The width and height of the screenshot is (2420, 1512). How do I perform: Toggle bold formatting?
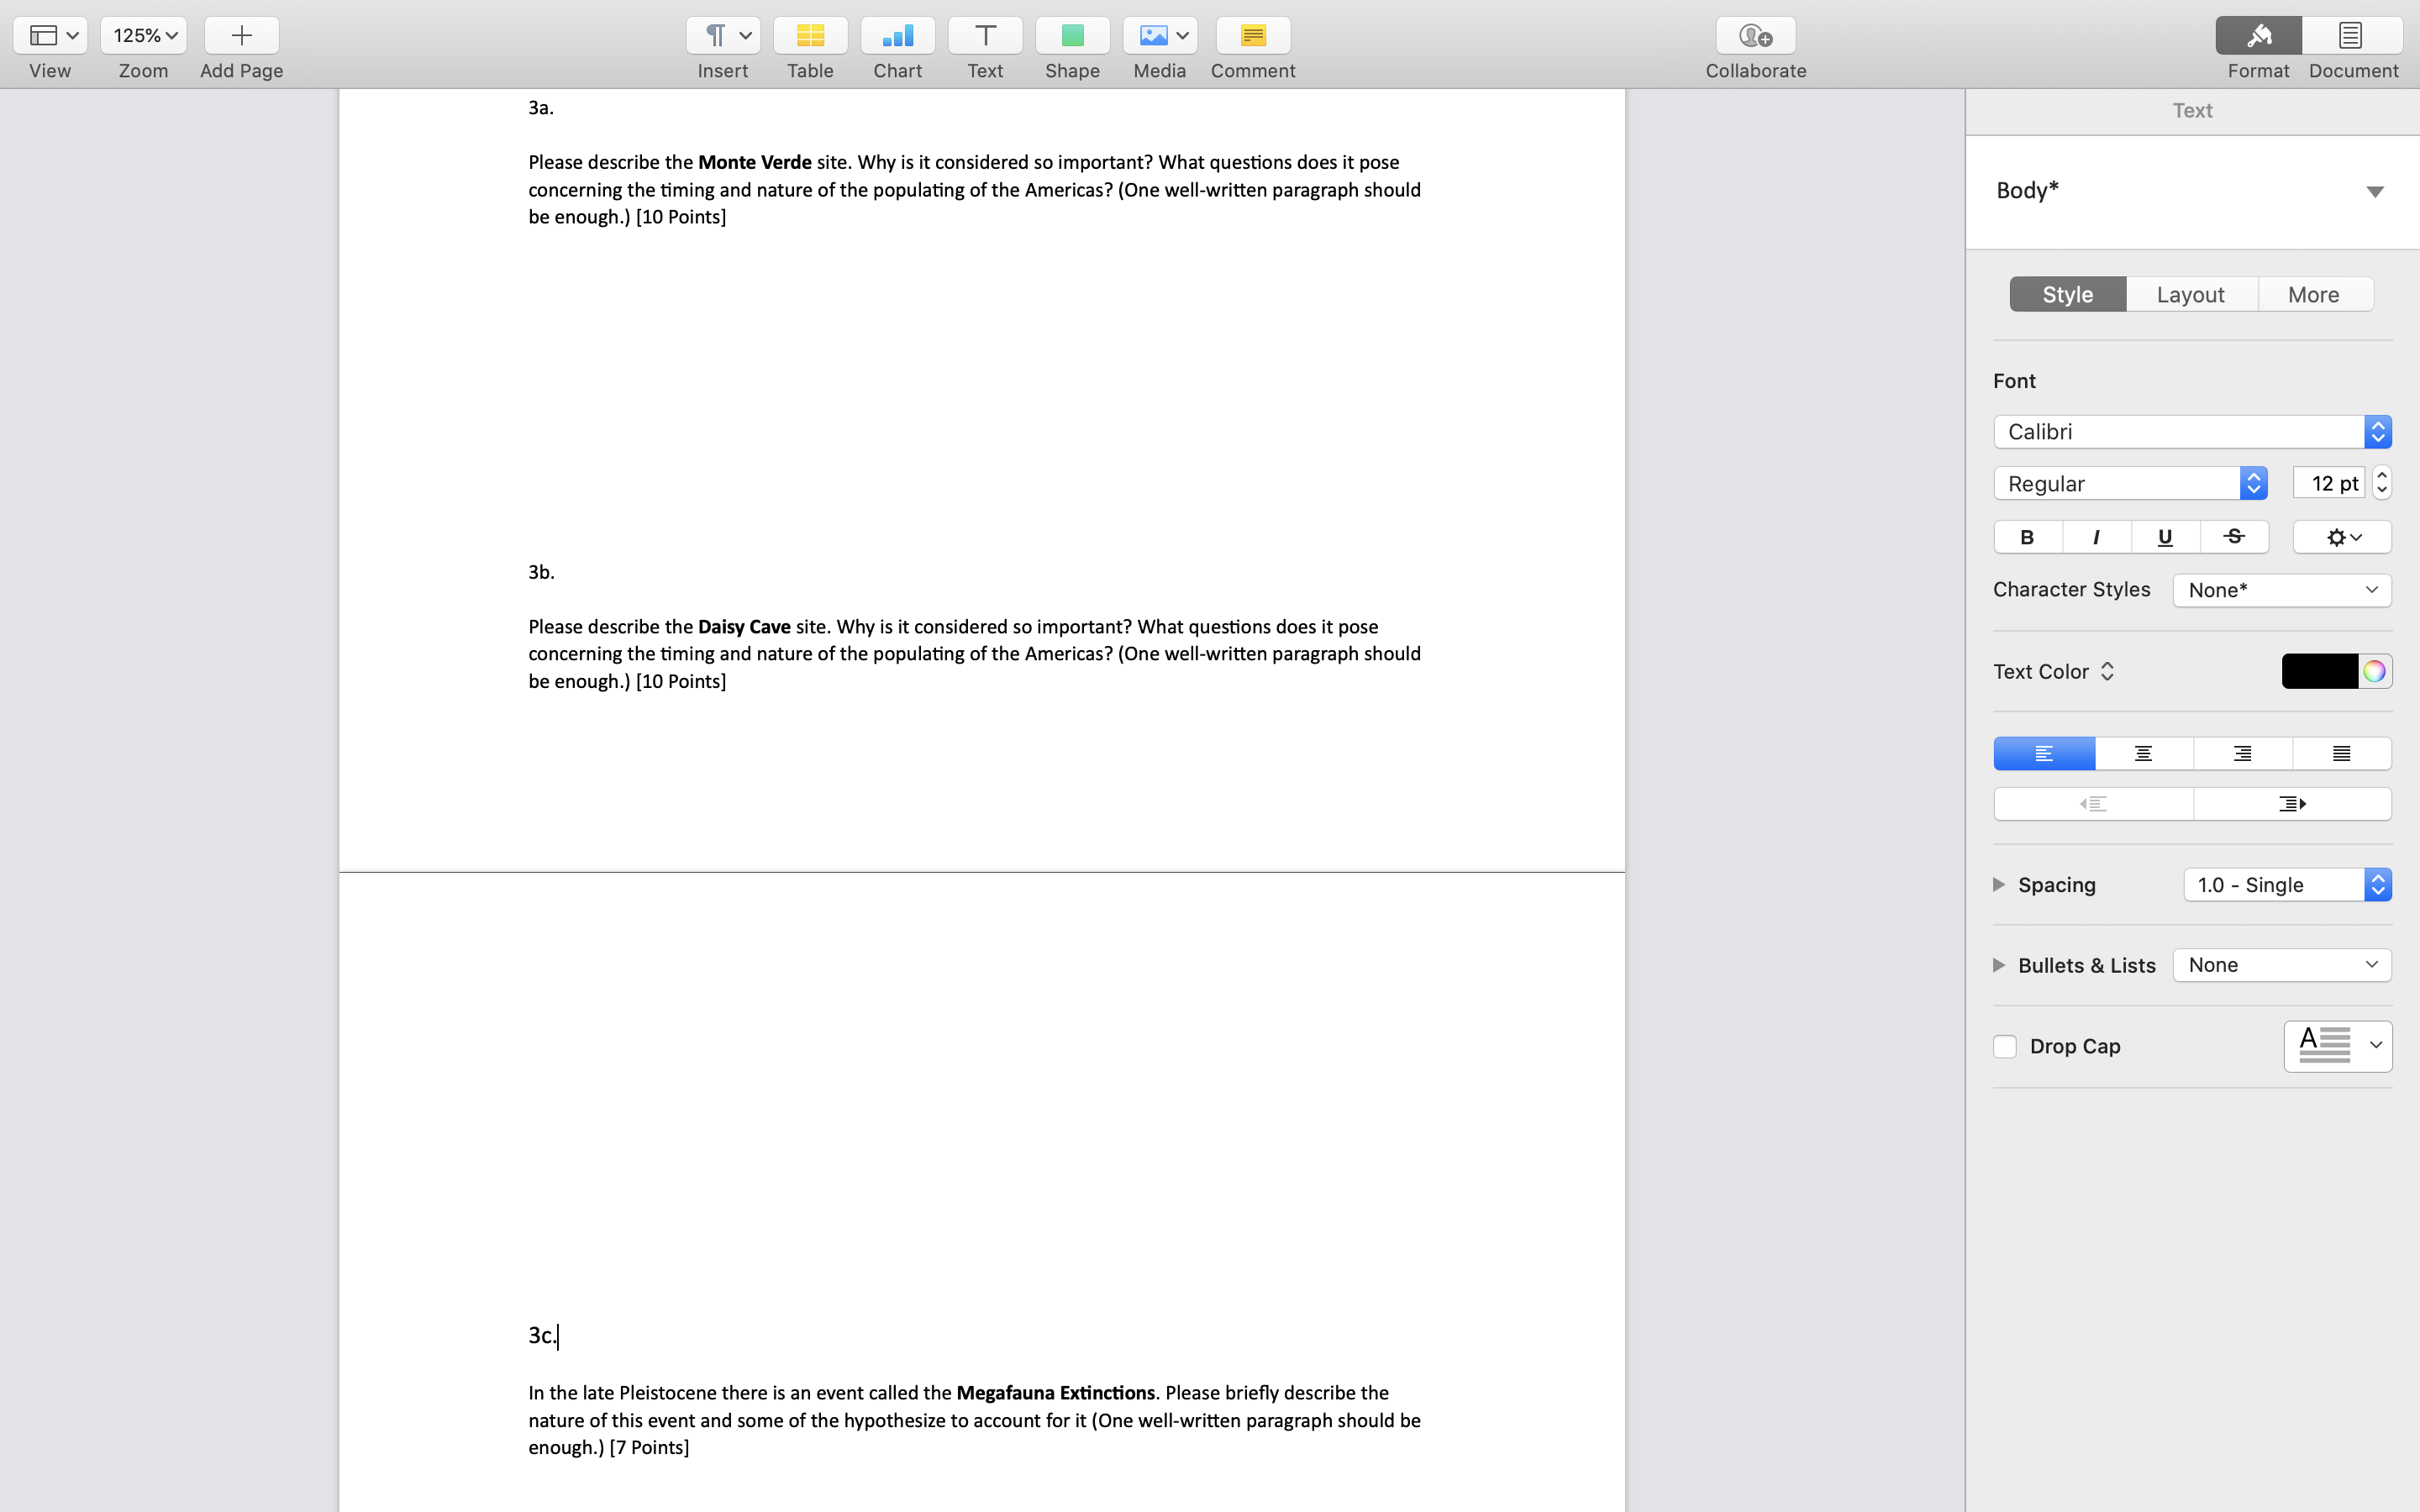2027,537
